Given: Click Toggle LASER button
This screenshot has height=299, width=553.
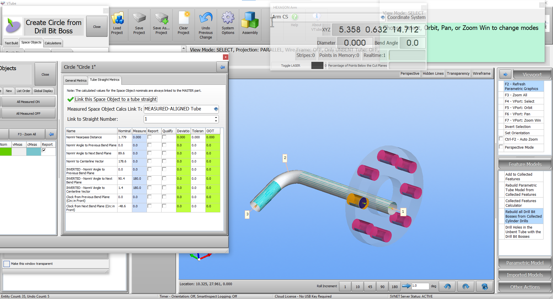Looking at the screenshot, I should 291,66.
